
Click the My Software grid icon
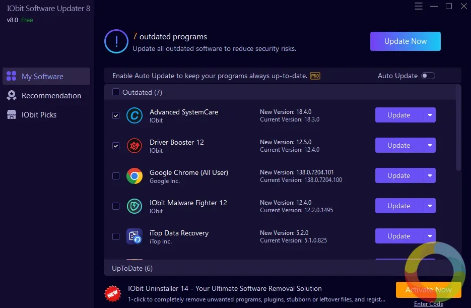12,76
